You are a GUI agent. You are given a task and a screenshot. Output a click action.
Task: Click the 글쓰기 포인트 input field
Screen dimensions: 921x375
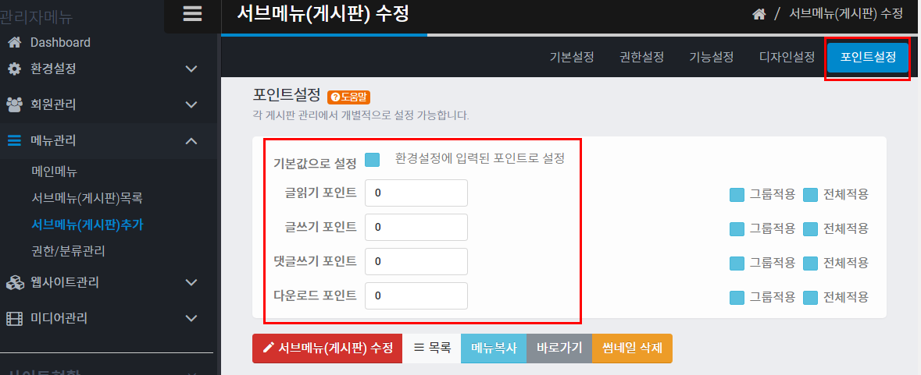(x=416, y=228)
